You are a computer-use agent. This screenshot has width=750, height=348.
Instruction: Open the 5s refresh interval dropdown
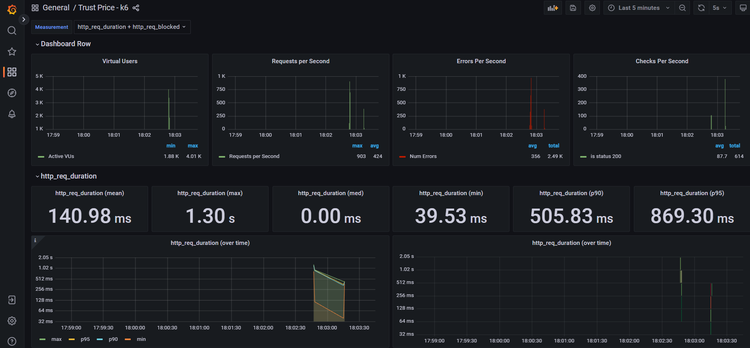click(720, 8)
